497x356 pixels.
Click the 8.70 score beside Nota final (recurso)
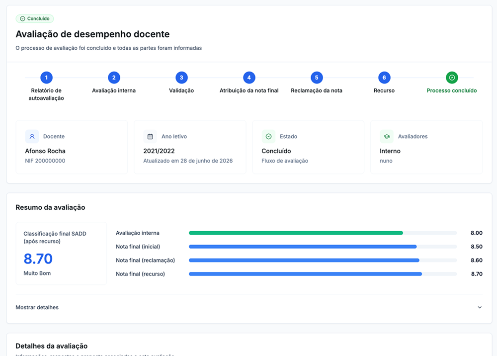(477, 274)
